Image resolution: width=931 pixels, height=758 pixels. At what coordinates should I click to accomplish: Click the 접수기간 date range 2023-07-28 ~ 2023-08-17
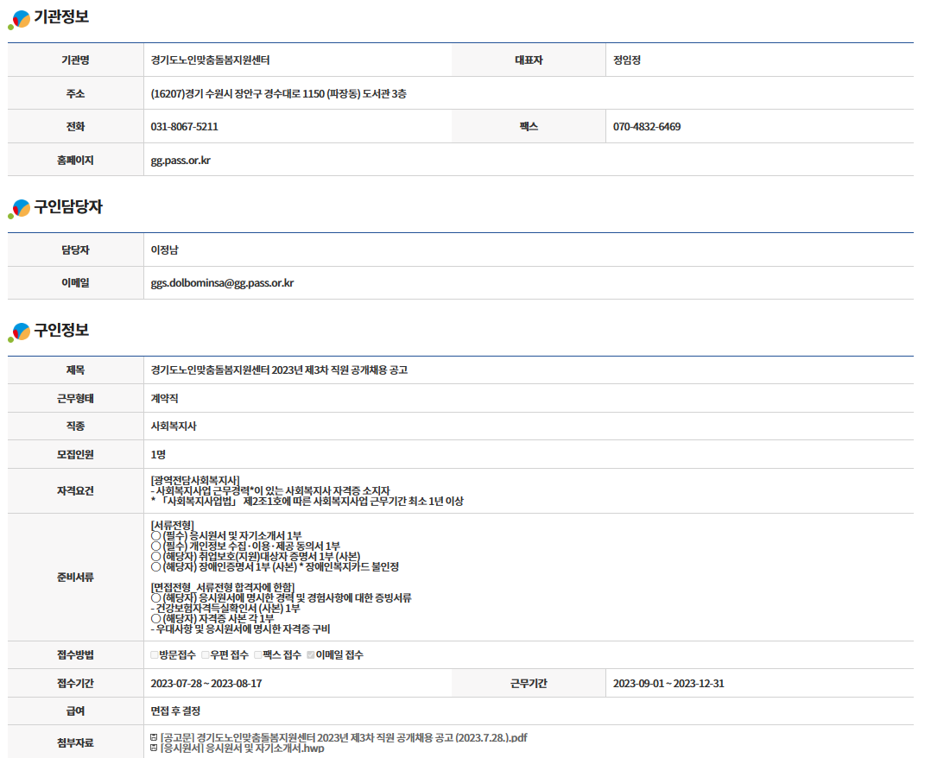pos(206,683)
